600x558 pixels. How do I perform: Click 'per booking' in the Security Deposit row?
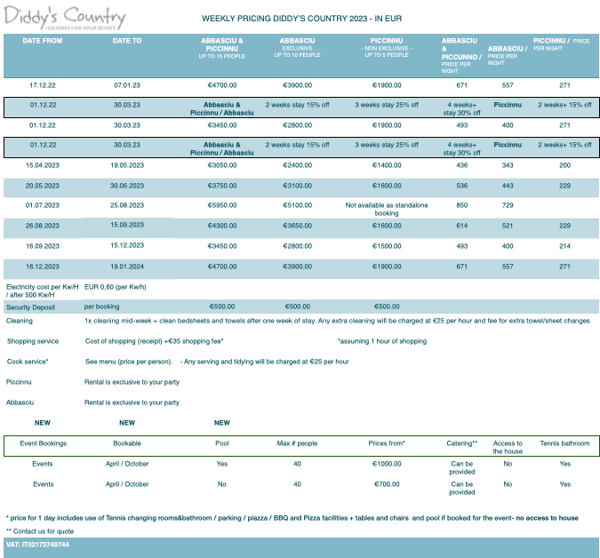point(102,307)
